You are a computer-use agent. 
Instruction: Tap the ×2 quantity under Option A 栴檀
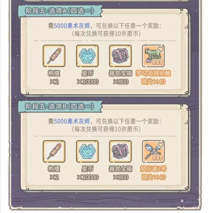[54, 82]
